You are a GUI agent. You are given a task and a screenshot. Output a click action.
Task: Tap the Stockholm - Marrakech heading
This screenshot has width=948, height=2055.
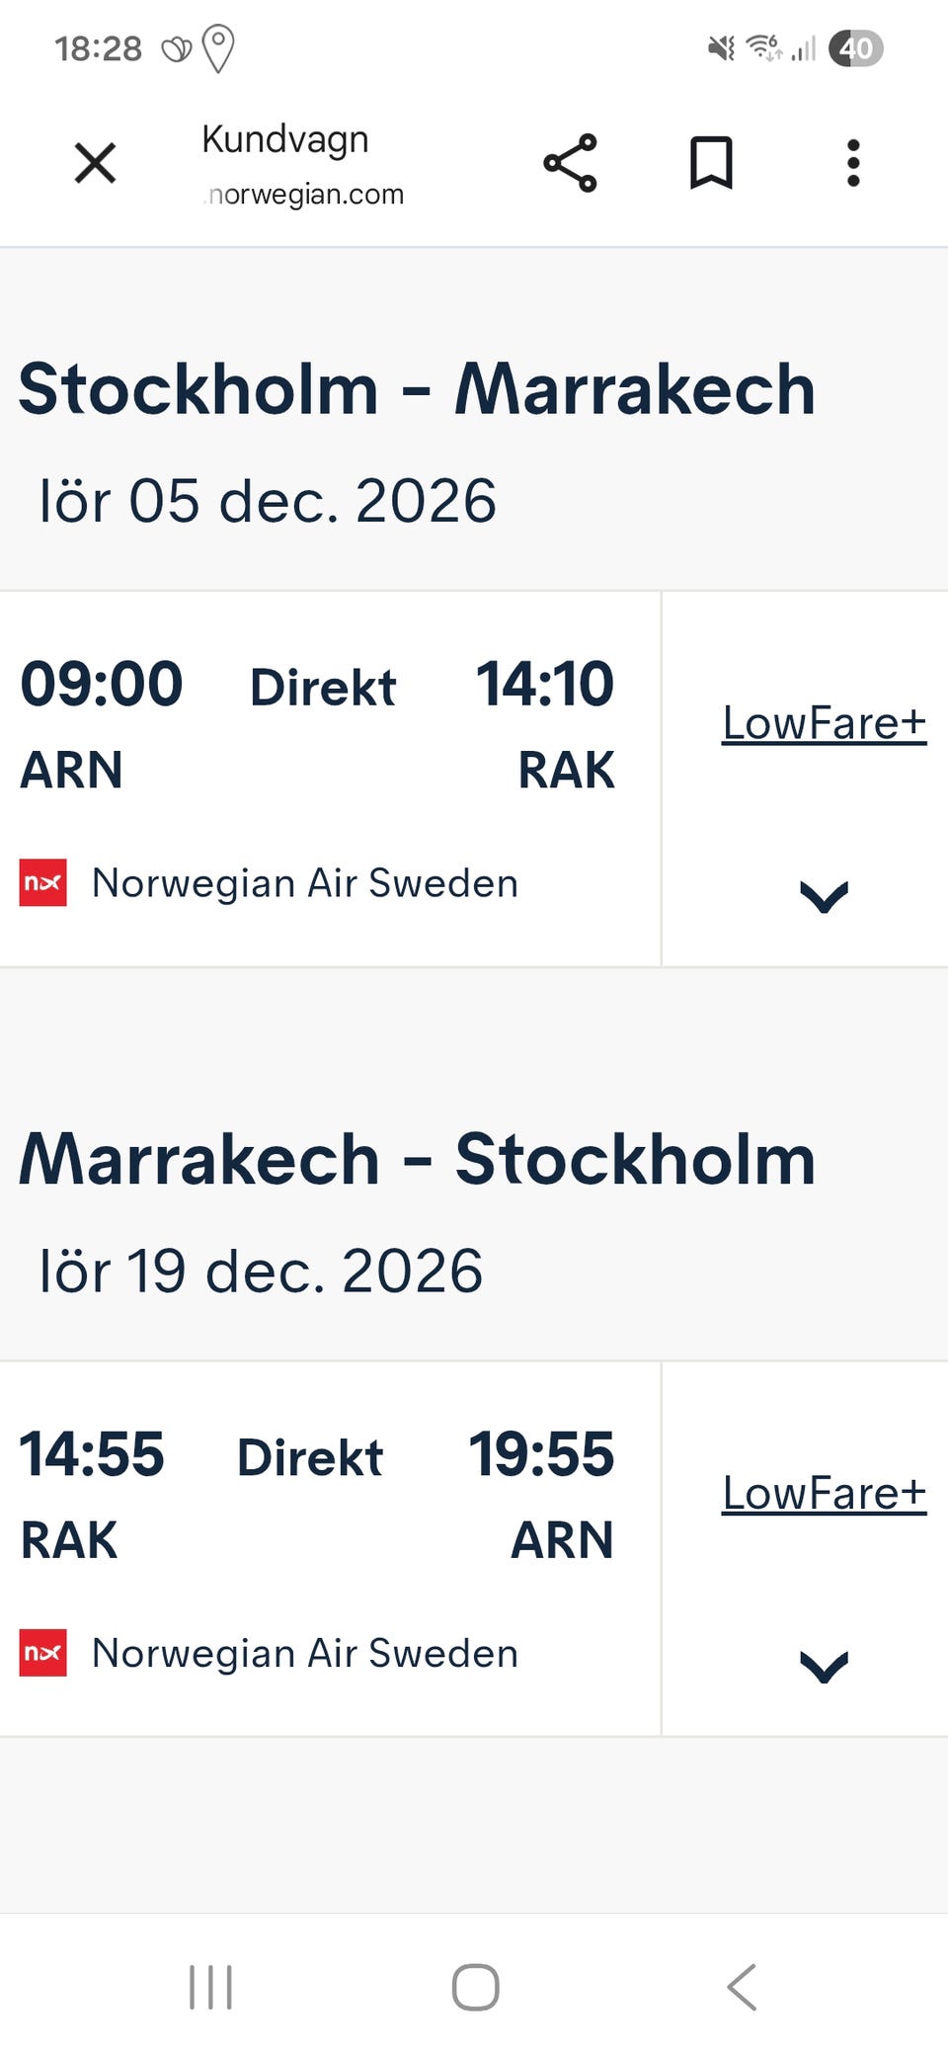pos(417,389)
